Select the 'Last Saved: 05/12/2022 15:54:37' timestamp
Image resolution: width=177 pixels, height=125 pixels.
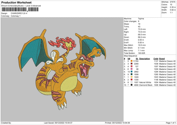tap(58, 123)
